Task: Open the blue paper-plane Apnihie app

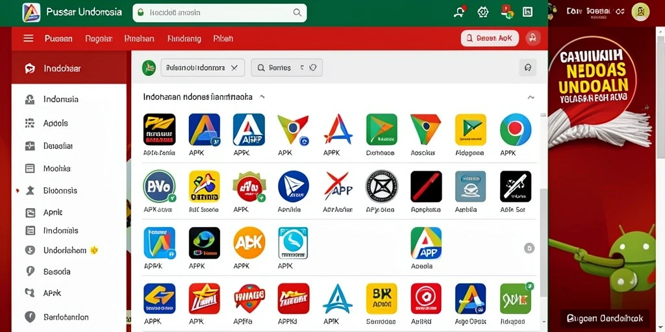Action: point(294,186)
